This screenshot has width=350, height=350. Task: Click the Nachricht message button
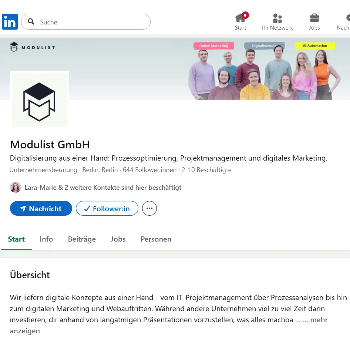41,208
